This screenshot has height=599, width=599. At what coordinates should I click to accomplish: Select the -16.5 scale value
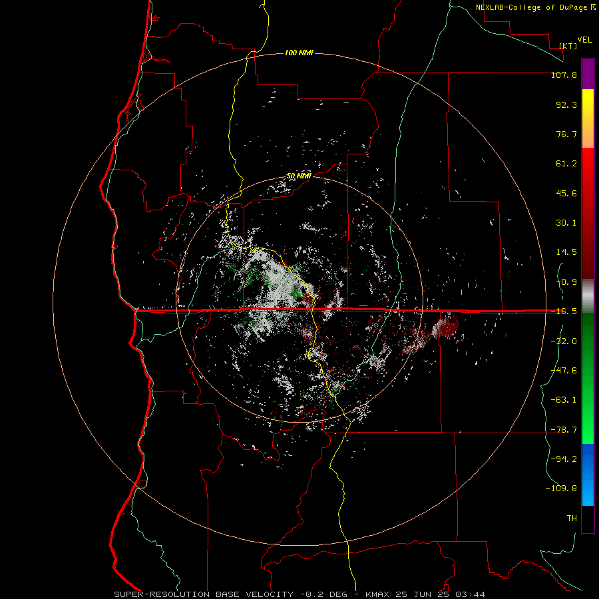pyautogui.click(x=564, y=311)
